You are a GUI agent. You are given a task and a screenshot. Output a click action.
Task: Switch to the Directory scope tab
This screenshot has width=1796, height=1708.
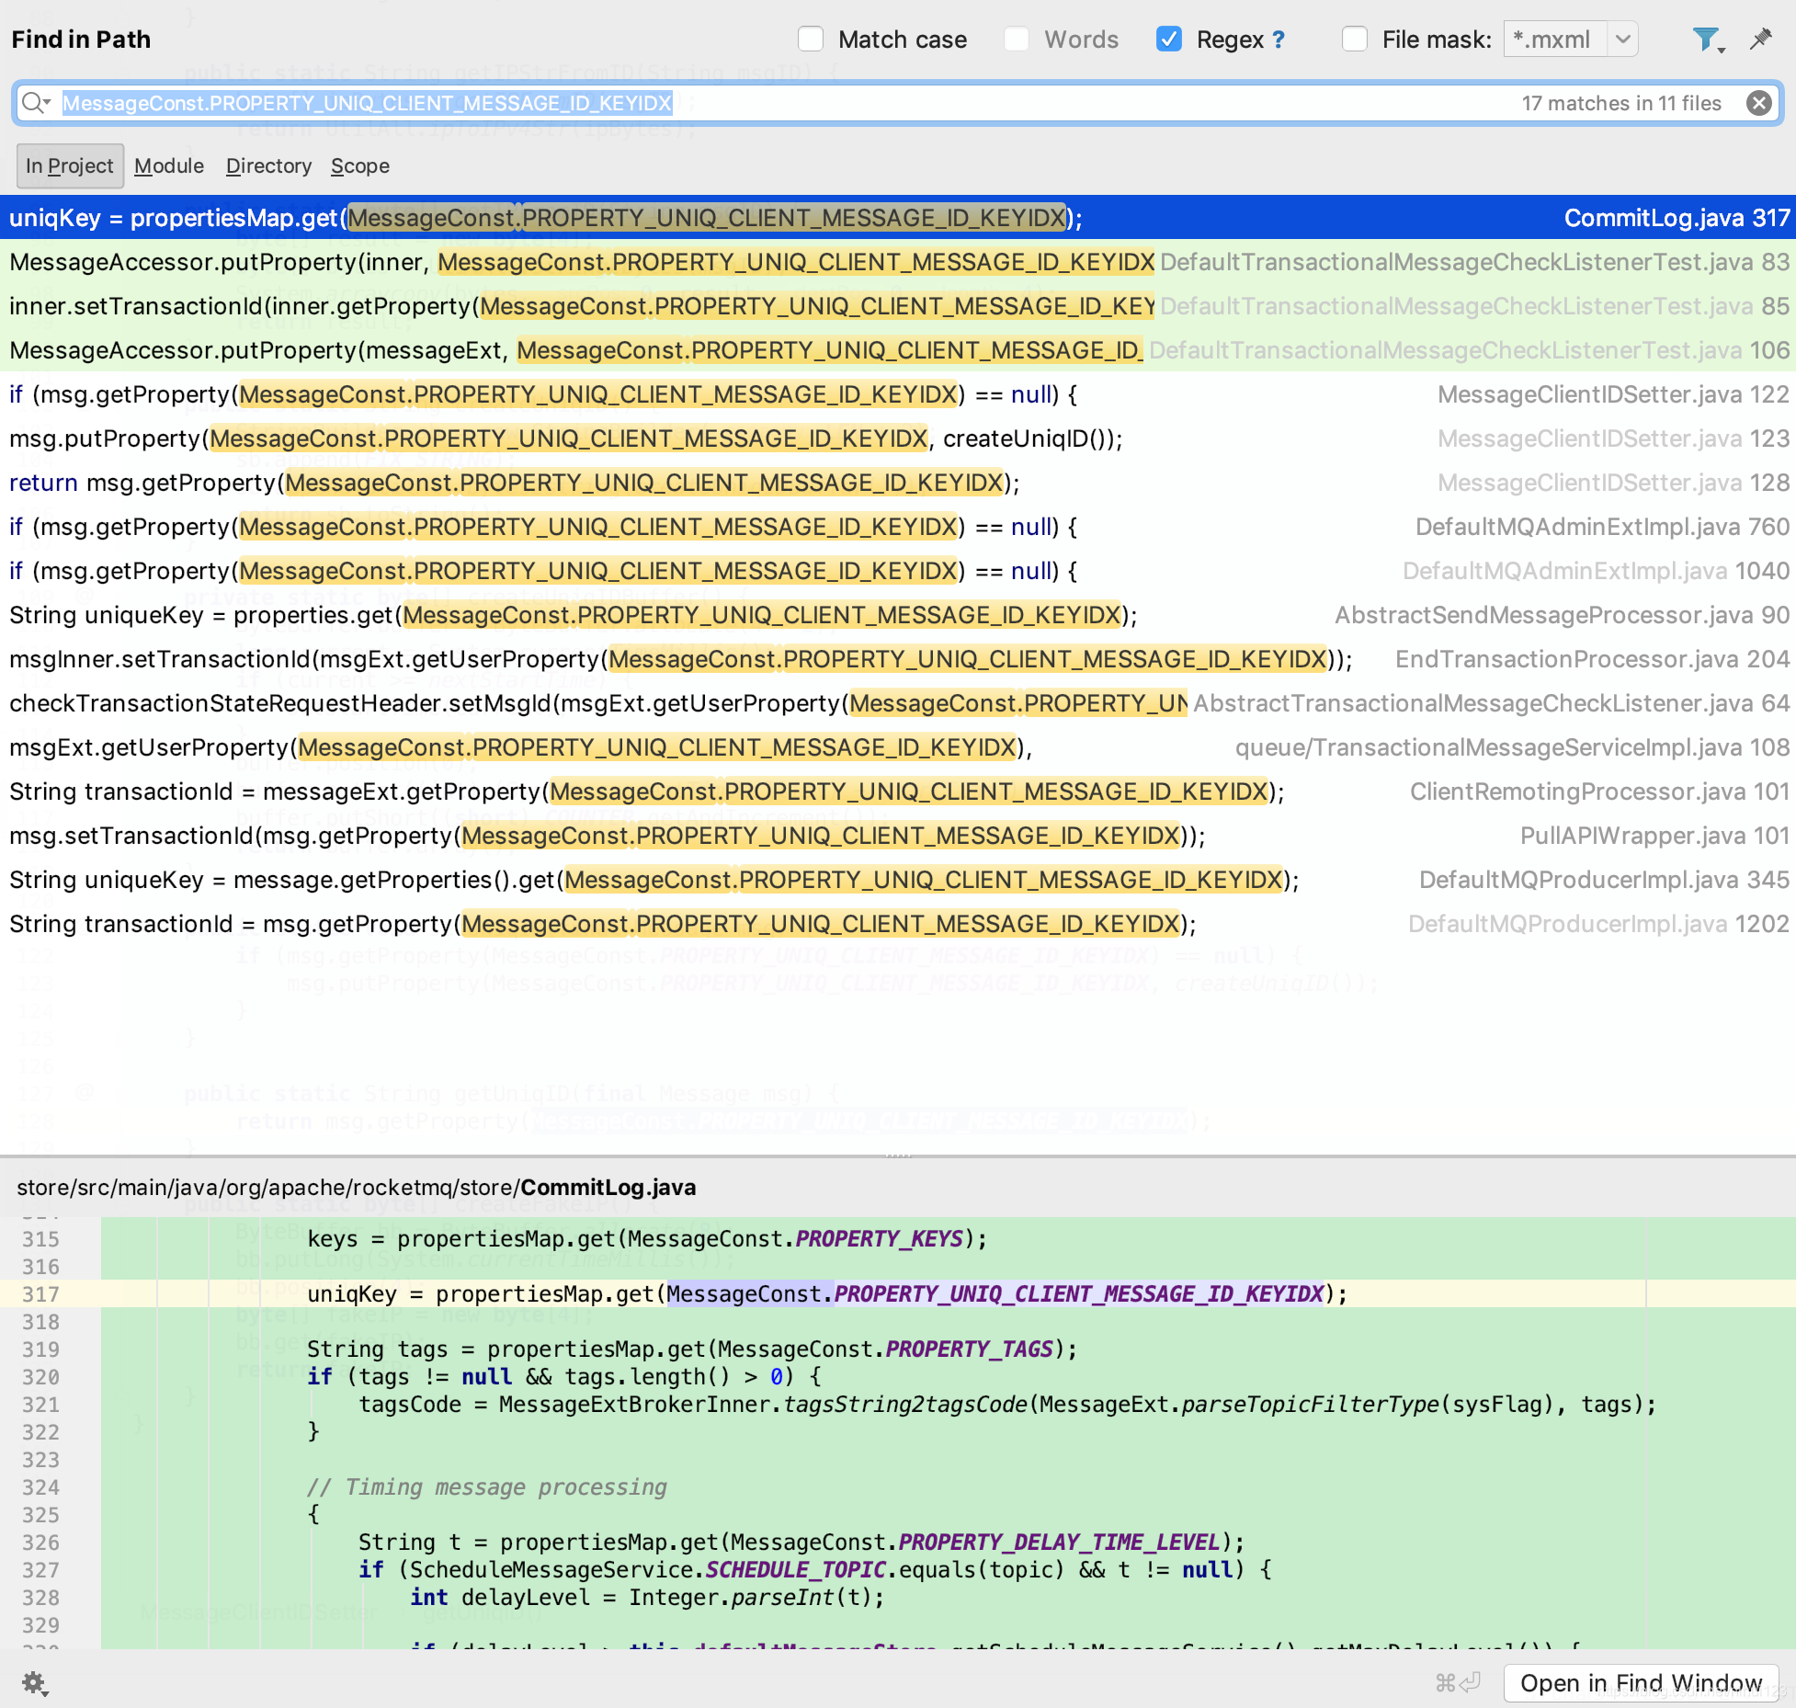coord(268,166)
